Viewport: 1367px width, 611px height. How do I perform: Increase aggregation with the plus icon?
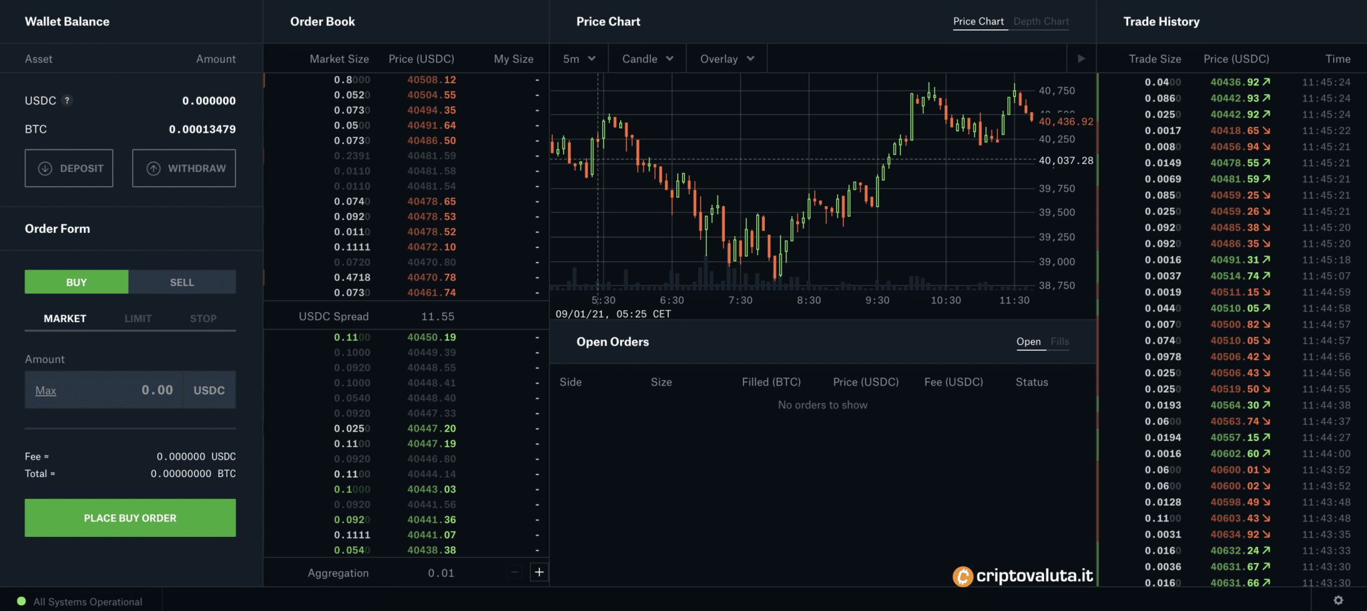pos(539,572)
